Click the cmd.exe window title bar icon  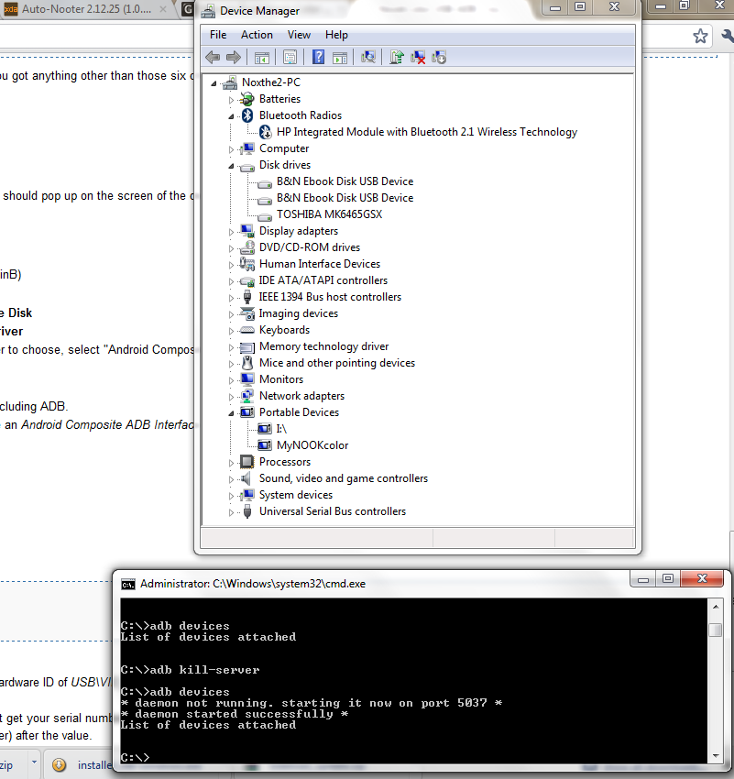tap(128, 585)
